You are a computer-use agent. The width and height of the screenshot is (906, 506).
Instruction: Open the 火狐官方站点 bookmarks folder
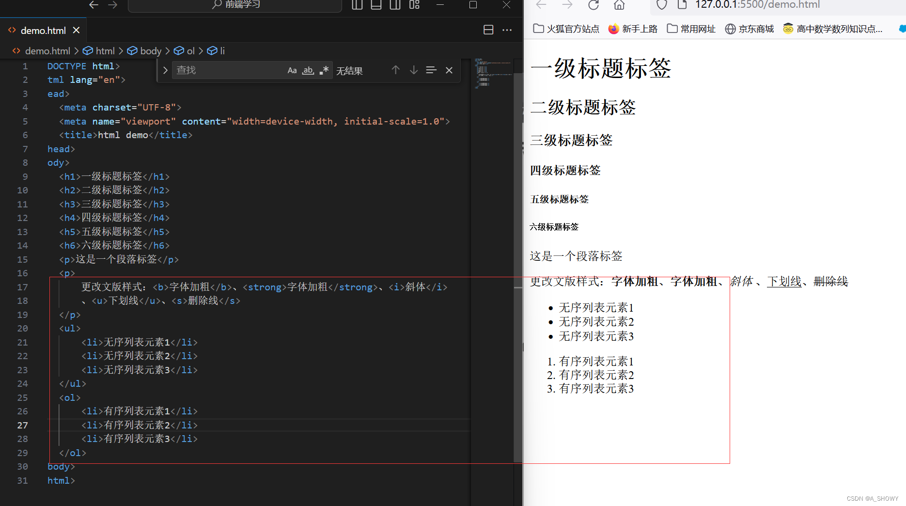565,29
